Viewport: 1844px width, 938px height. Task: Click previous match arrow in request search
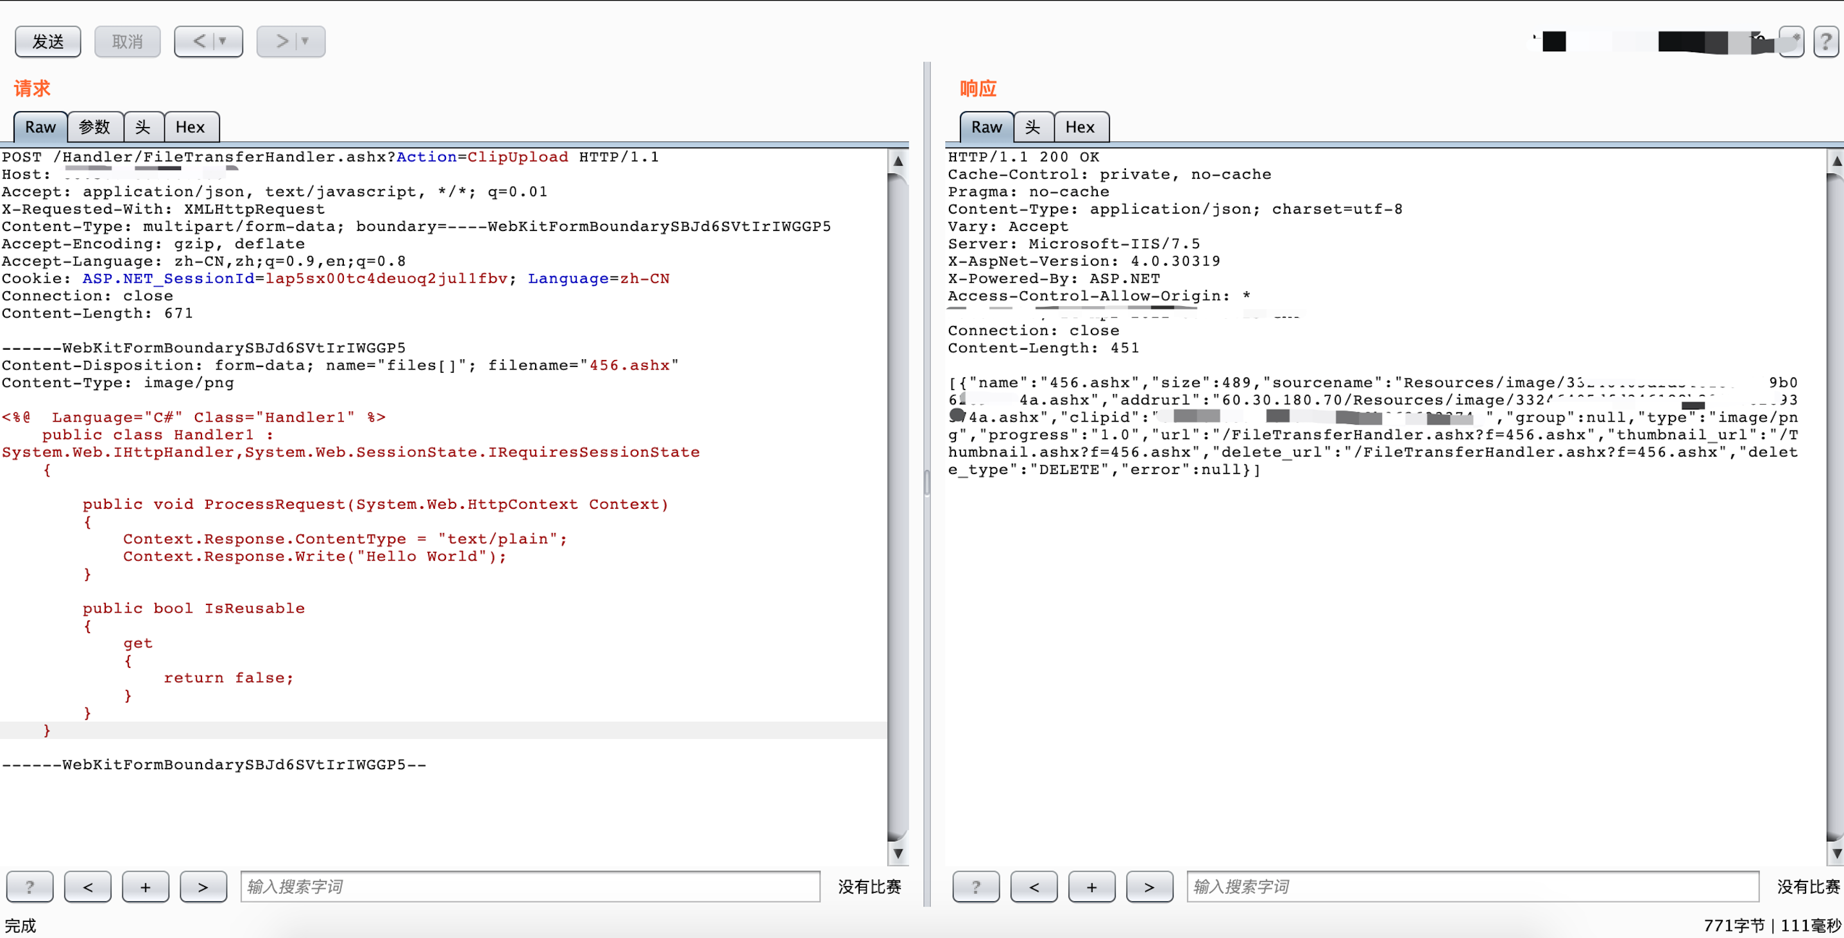click(x=87, y=887)
